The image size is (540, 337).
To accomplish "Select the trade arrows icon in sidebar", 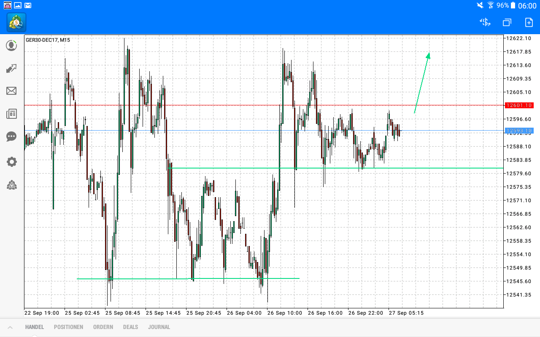I will tap(11, 68).
